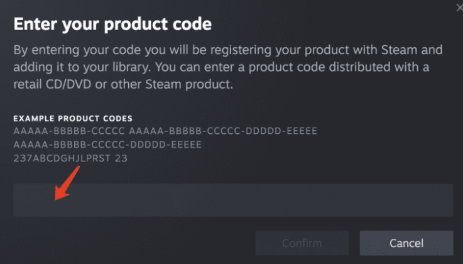Click the product code input field

pos(233,200)
